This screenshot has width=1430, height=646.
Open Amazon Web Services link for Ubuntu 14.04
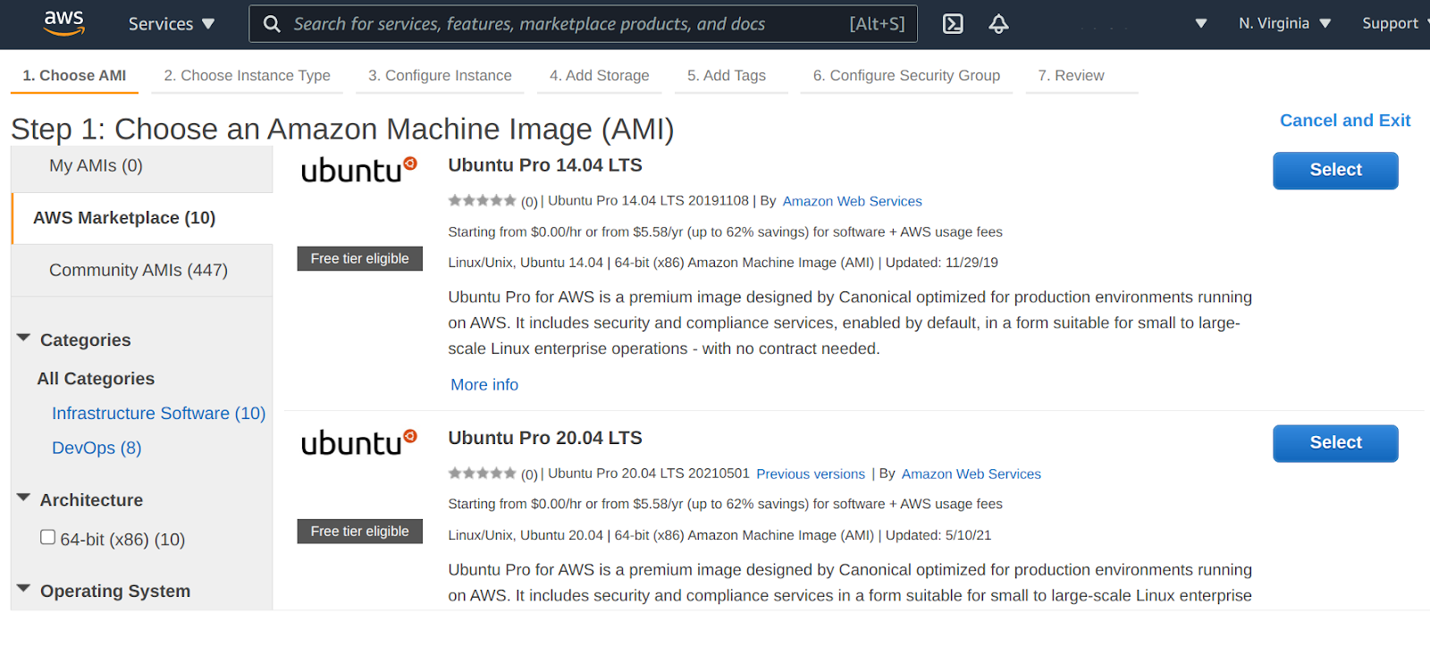pyautogui.click(x=852, y=202)
